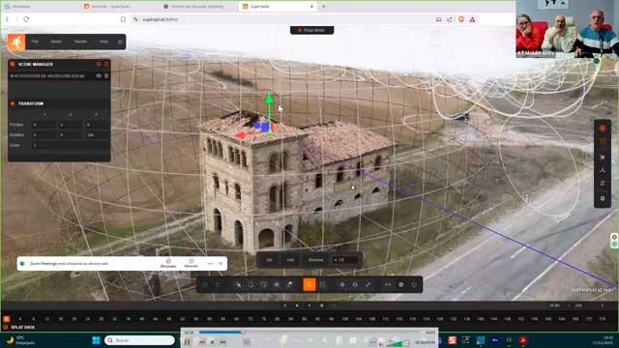The height and width of the screenshot is (348, 619).
Task: Click the Rotation Z field in Transform
Action: 97,135
